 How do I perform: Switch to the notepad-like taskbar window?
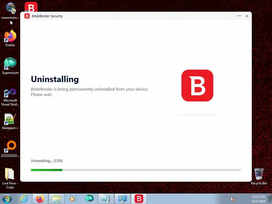point(106,199)
